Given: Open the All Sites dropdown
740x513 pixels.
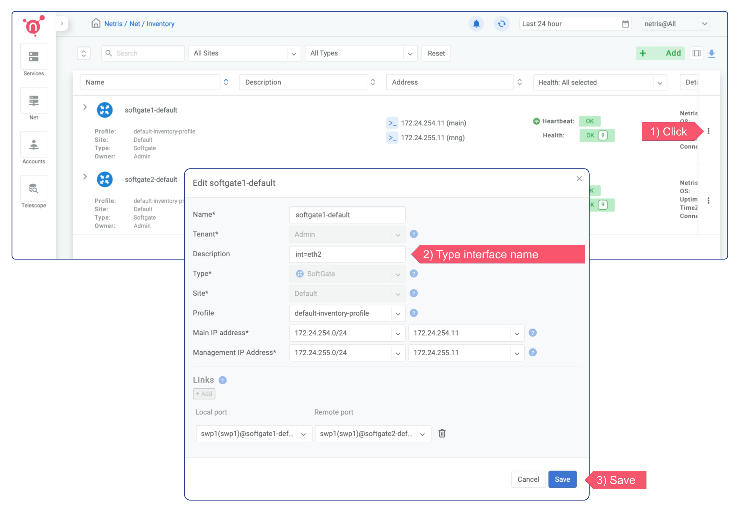Looking at the screenshot, I should (x=244, y=53).
